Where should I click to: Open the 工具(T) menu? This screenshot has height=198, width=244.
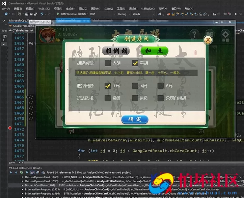point(121,9)
